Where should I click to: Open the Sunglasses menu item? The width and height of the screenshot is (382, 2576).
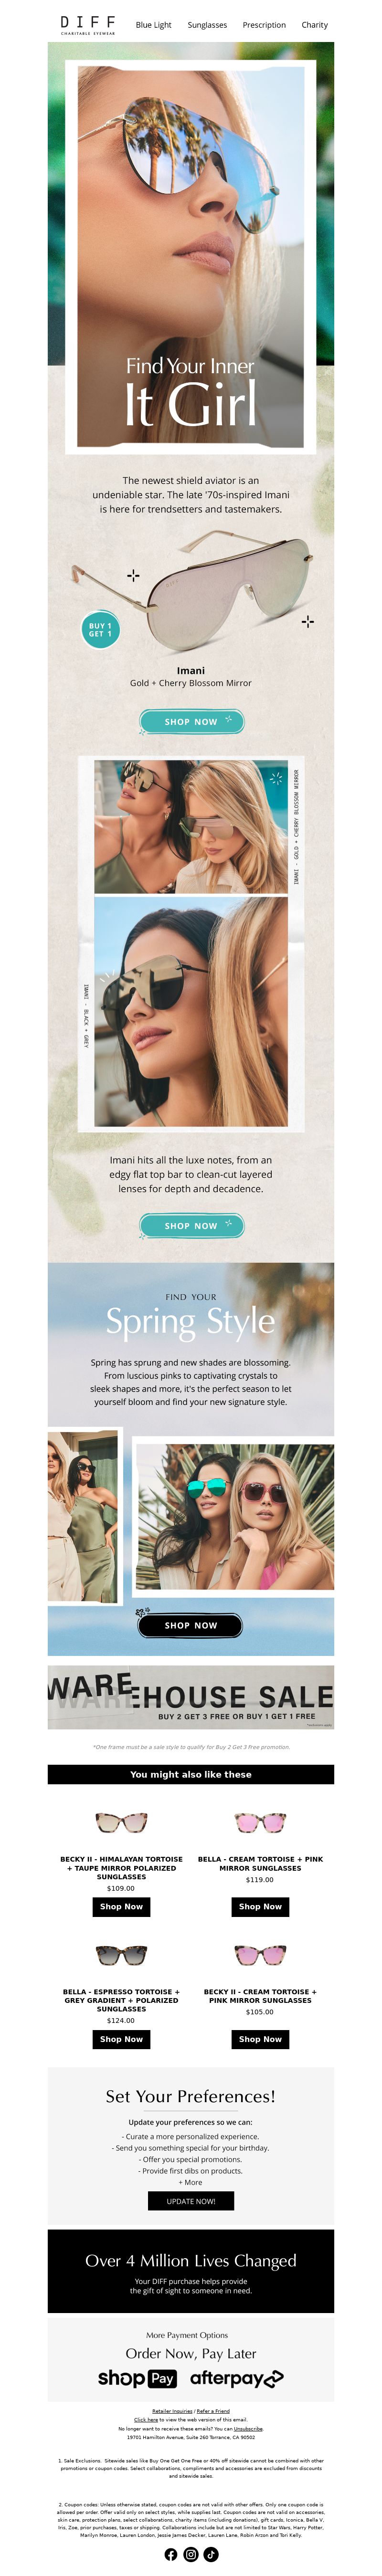pyautogui.click(x=207, y=25)
